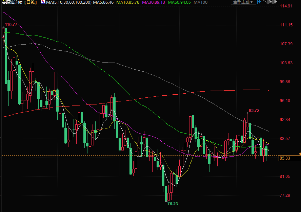
Task: Click the MA indicator chart icon
Action: click(43, 2)
